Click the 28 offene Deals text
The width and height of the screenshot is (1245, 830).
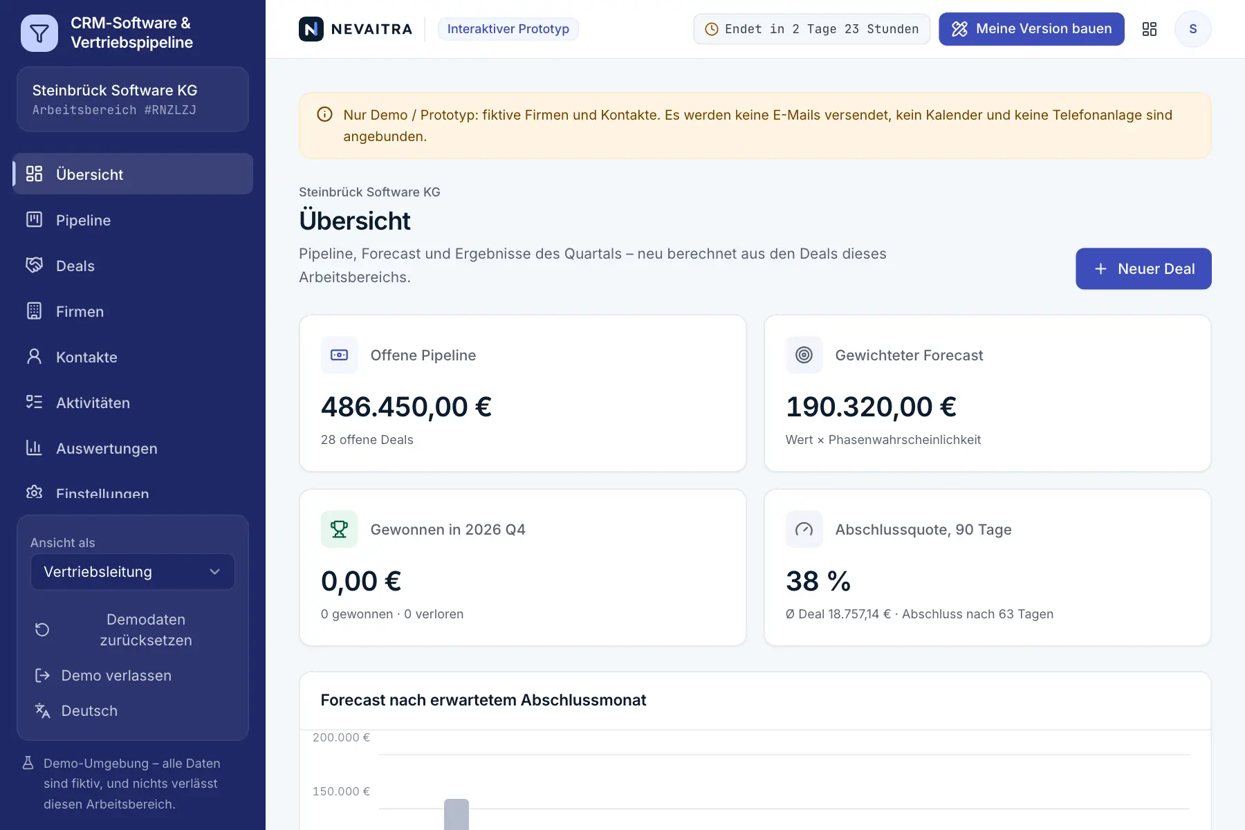coord(367,440)
